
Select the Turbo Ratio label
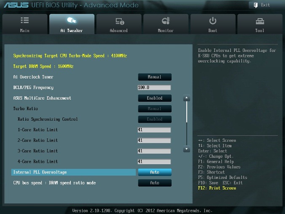point(25,108)
